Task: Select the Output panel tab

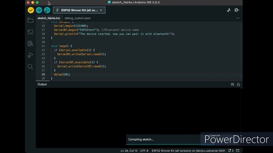Action: point(42,84)
